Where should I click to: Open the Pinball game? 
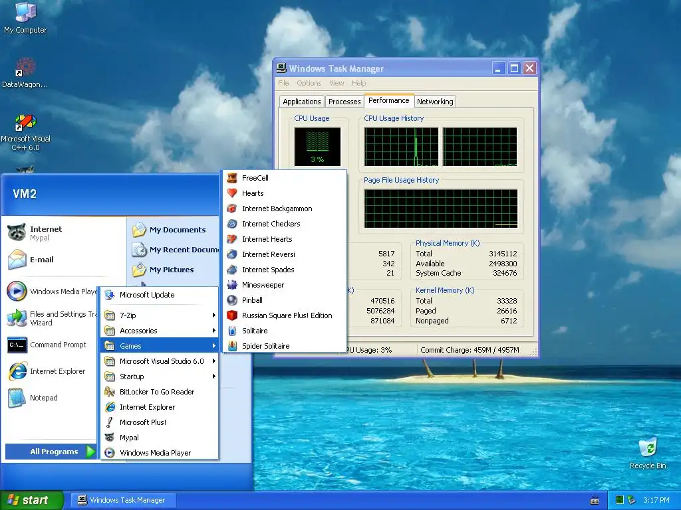pyautogui.click(x=285, y=300)
